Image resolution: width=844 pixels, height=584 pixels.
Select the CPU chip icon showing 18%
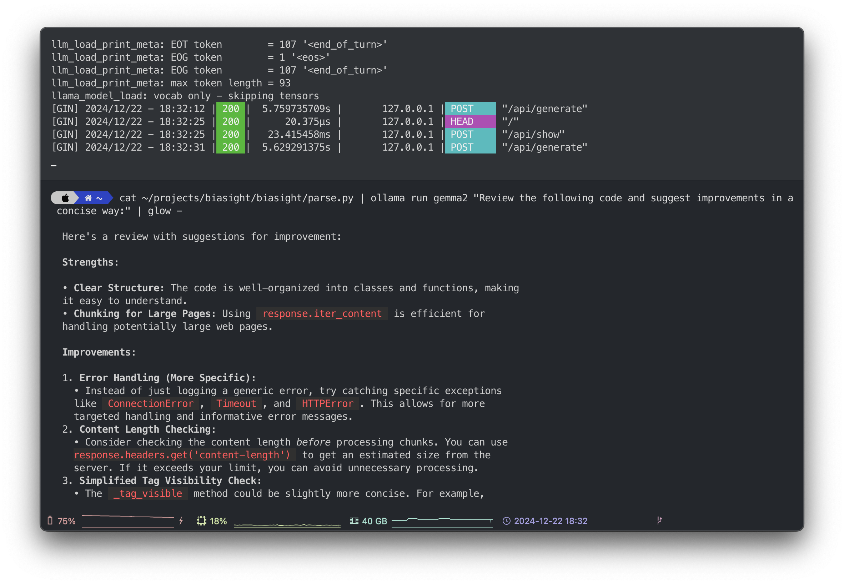point(202,520)
